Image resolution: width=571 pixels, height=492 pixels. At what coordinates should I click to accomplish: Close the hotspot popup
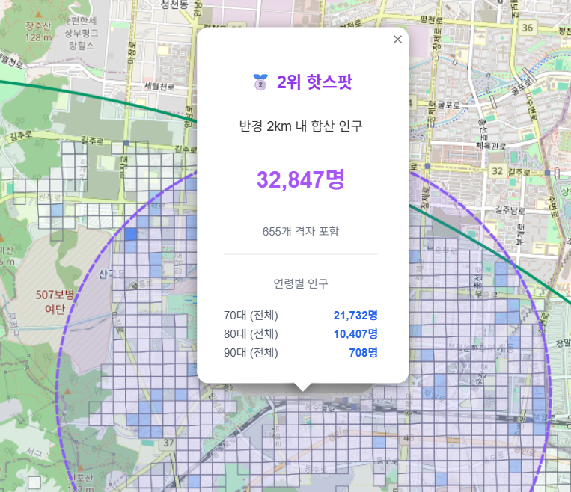[x=397, y=40]
